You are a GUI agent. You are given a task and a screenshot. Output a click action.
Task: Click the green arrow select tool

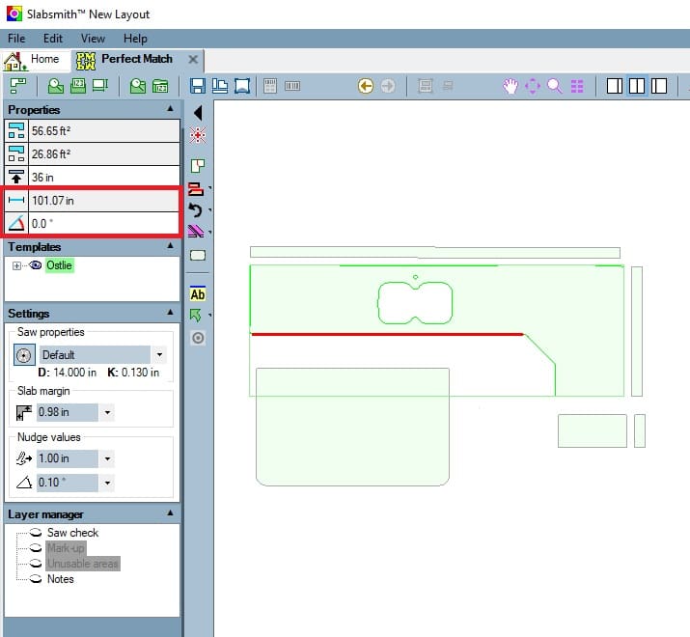point(197,316)
